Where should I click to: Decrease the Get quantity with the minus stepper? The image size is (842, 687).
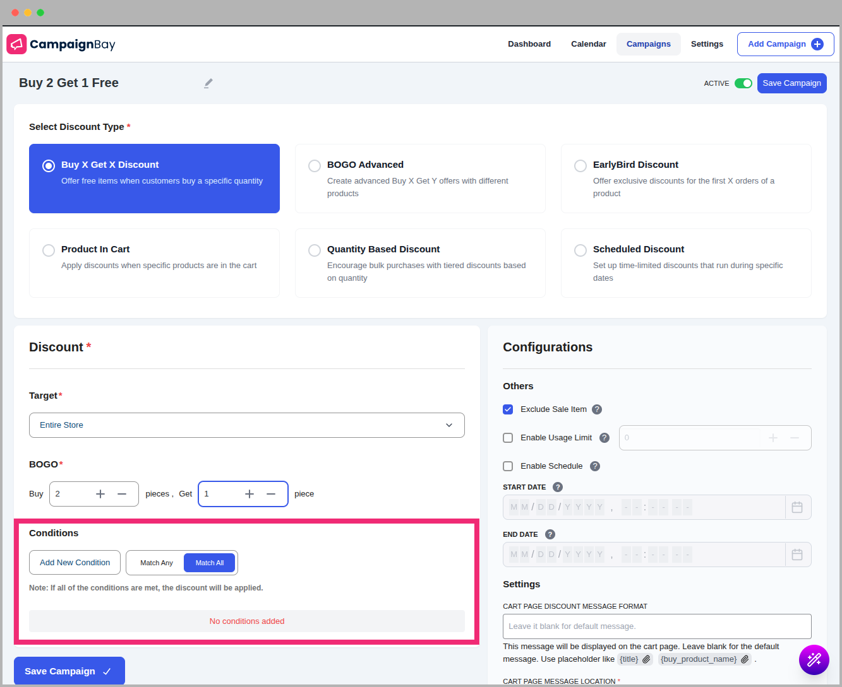point(271,494)
